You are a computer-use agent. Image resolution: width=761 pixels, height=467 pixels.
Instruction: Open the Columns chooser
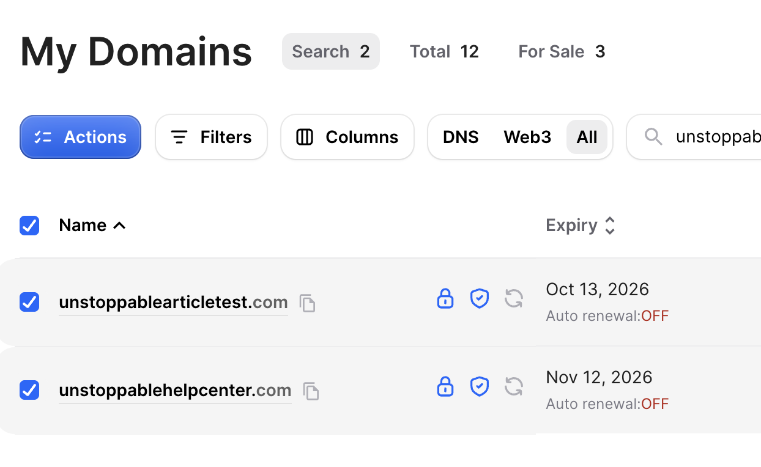tap(347, 137)
